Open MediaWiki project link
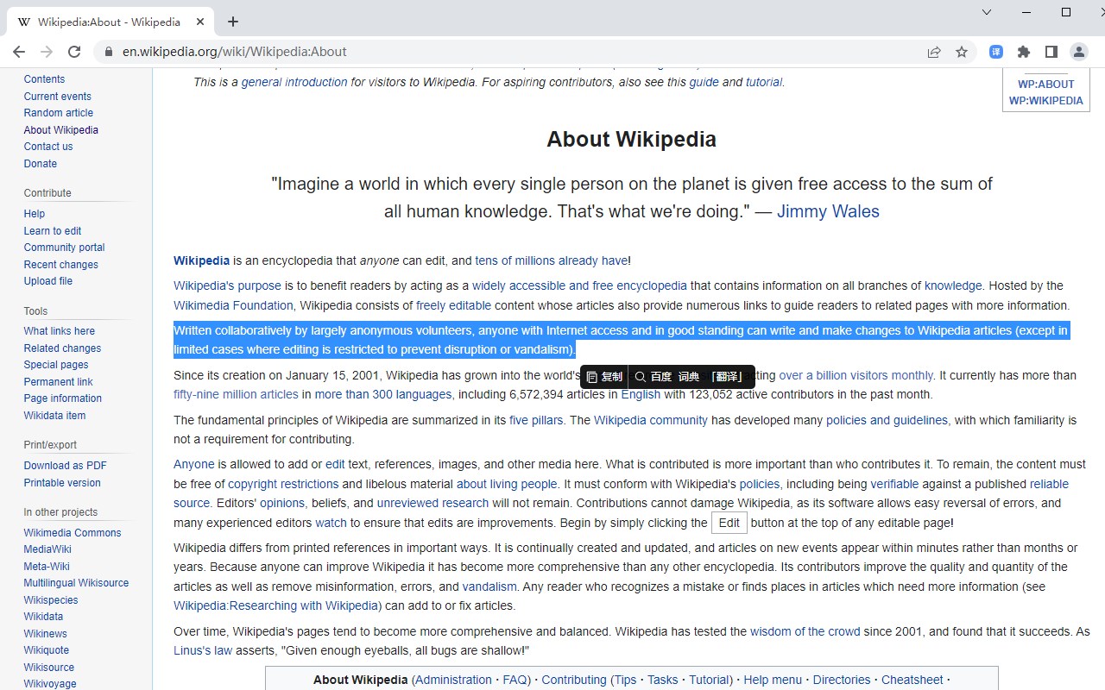 tap(47, 549)
